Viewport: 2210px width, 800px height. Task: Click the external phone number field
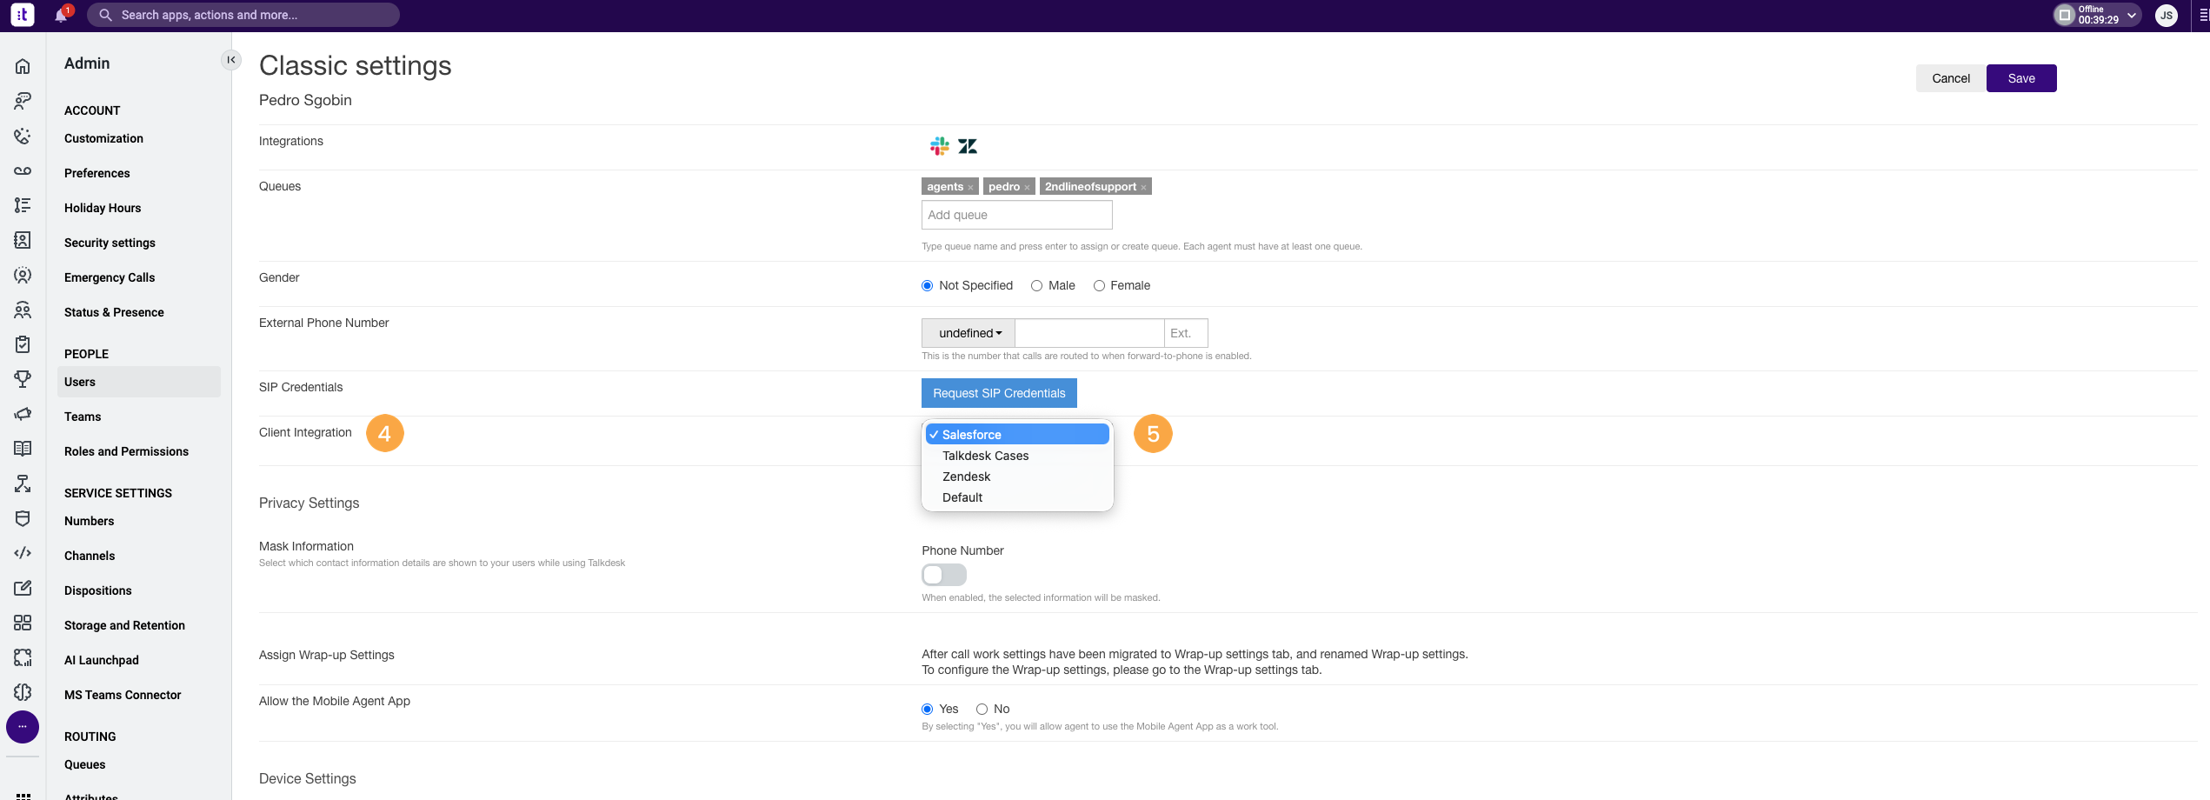click(1089, 333)
